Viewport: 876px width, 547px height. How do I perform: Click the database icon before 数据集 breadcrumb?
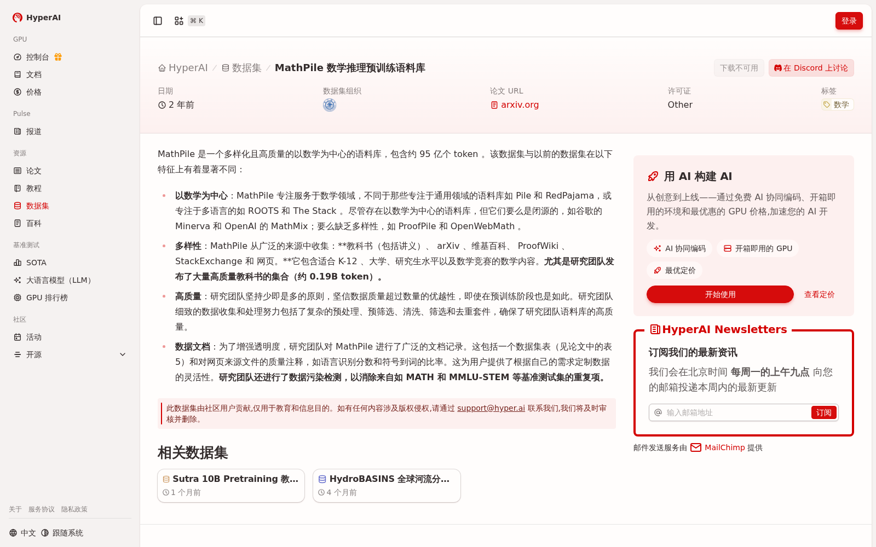[x=226, y=68]
